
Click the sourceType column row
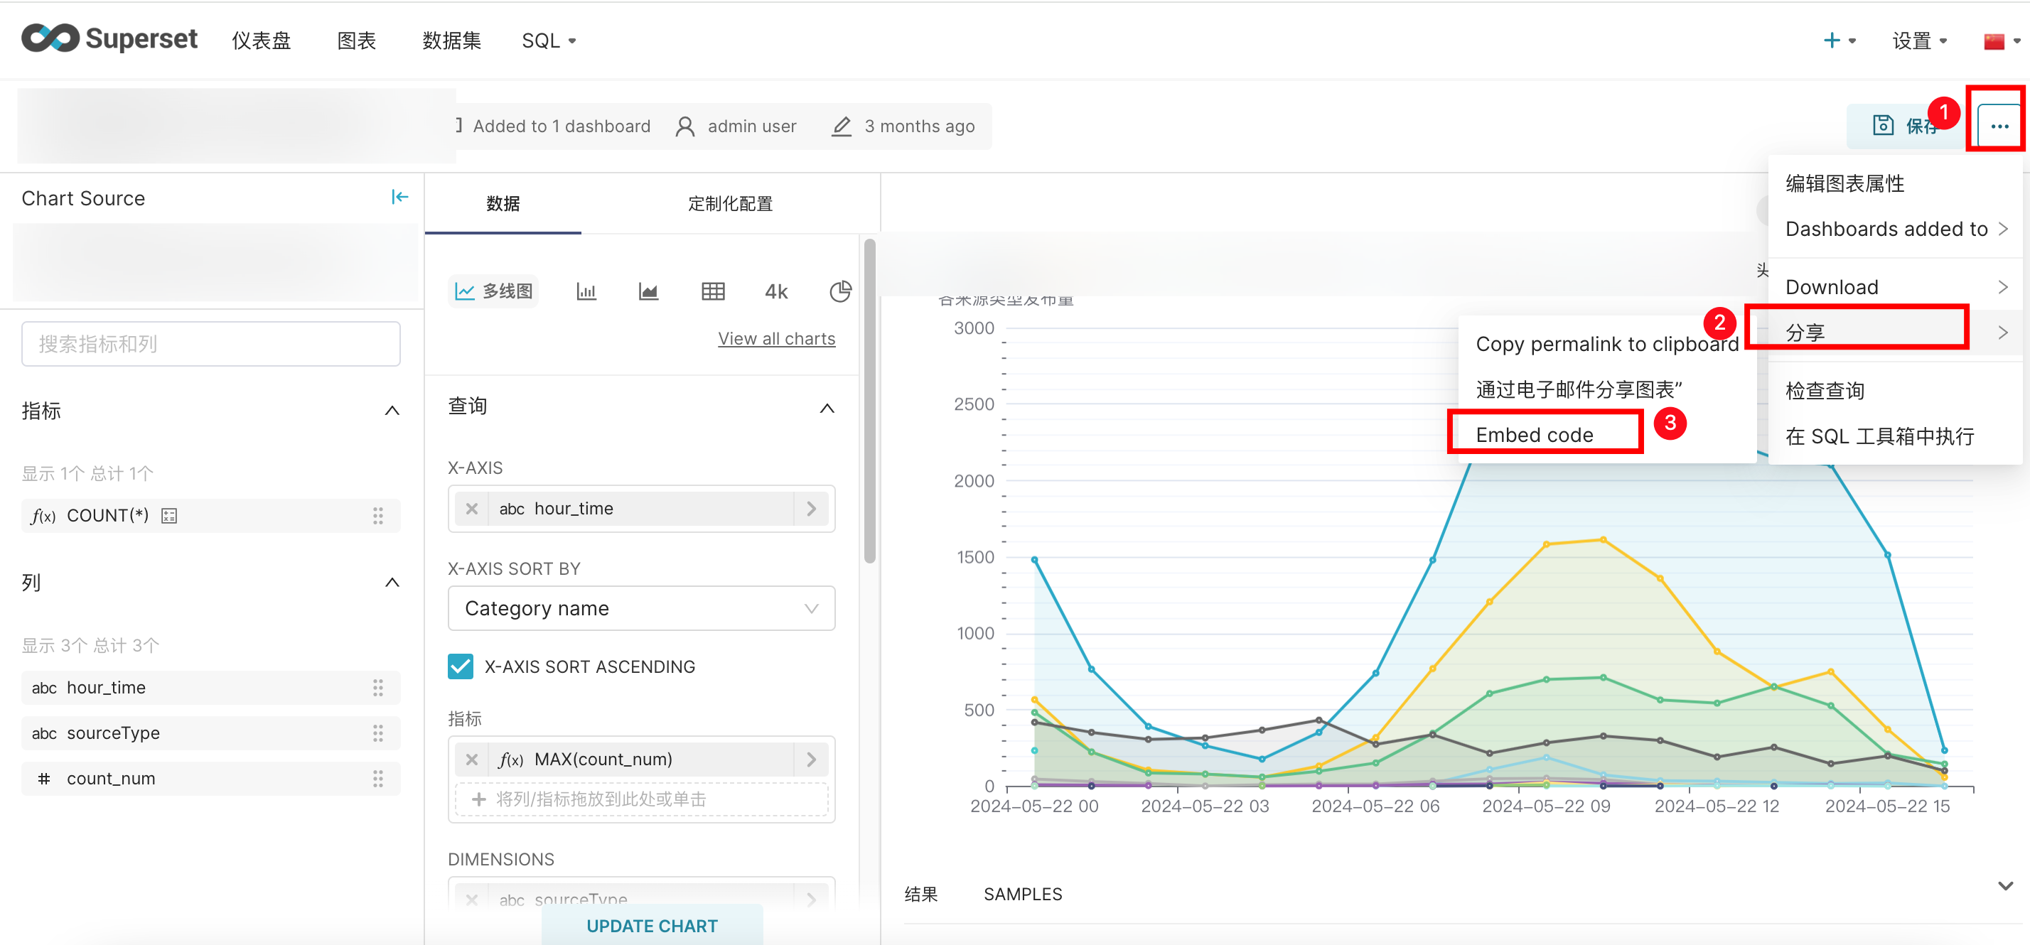[x=210, y=733]
